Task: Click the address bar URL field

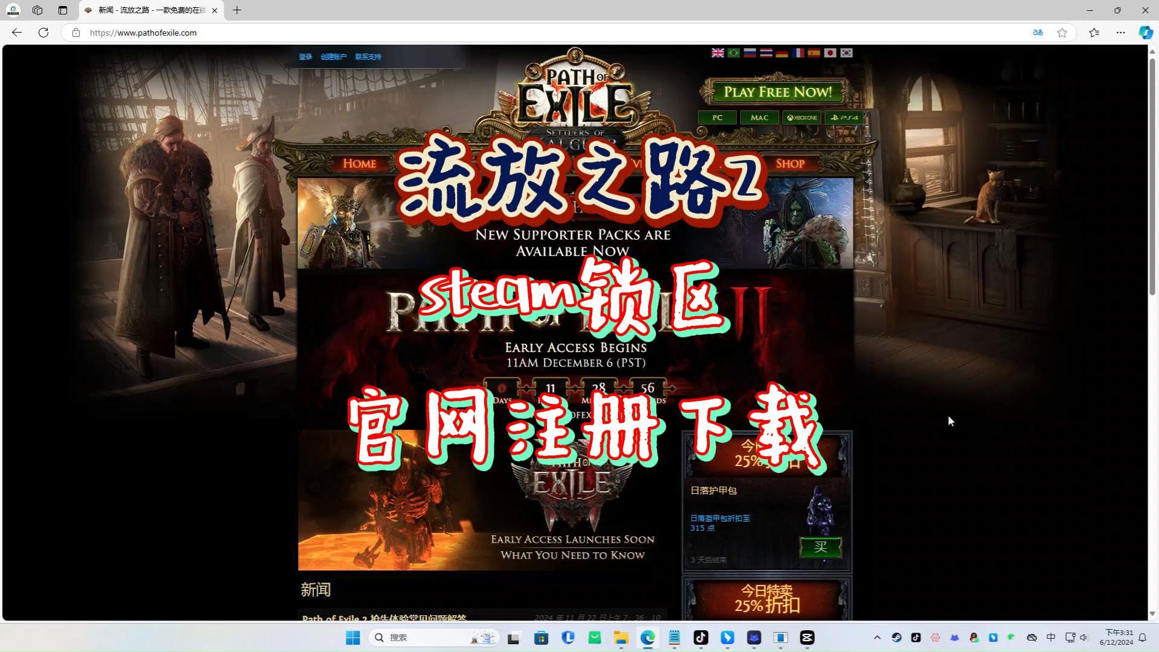Action: pyautogui.click(x=543, y=33)
